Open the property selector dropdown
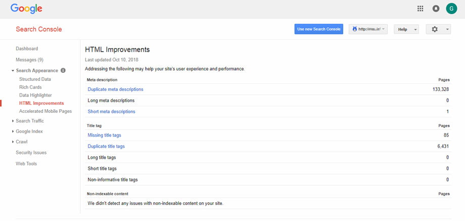465x221 pixels. click(x=368, y=29)
